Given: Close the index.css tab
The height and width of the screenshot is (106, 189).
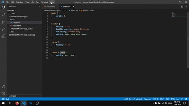Looking at the screenshot, I should [73, 6].
